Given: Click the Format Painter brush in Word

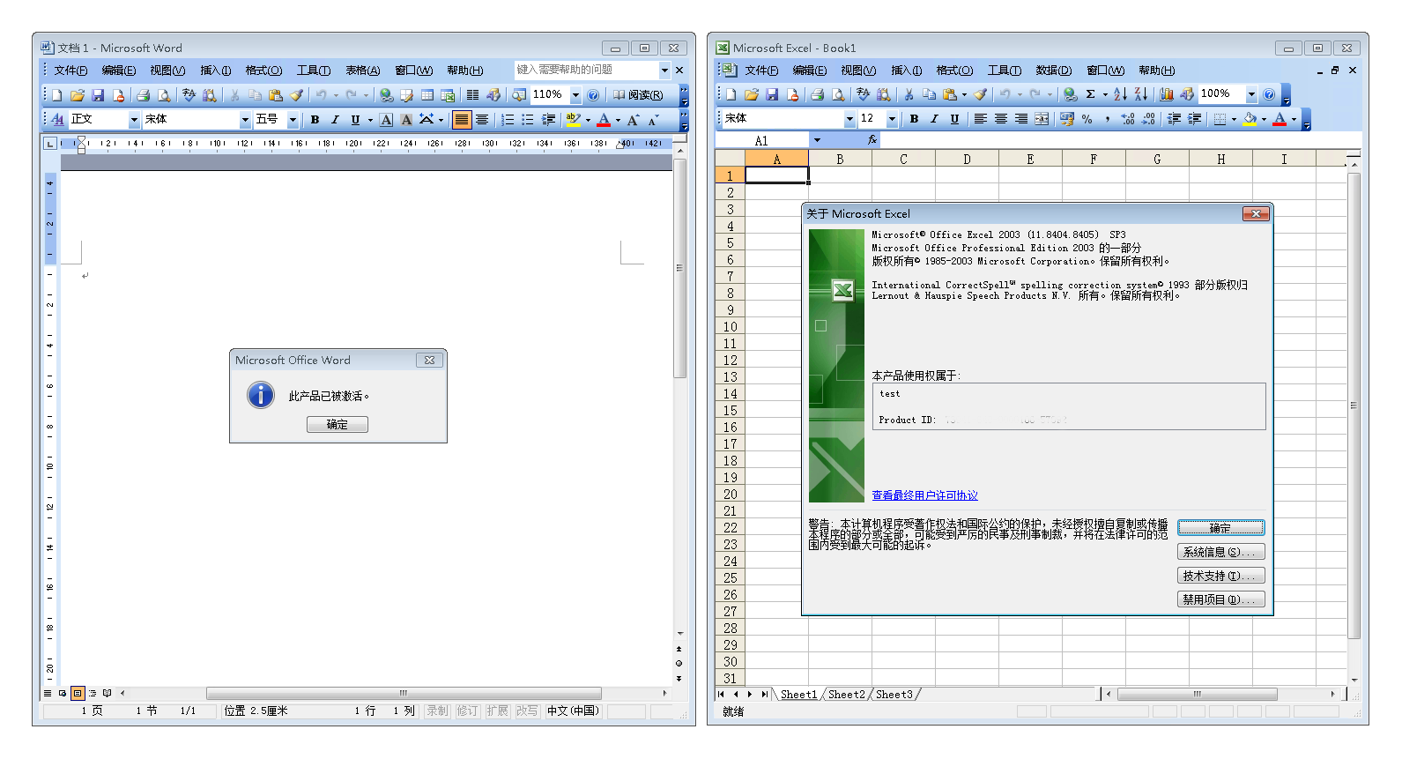Looking at the screenshot, I should coord(297,95).
